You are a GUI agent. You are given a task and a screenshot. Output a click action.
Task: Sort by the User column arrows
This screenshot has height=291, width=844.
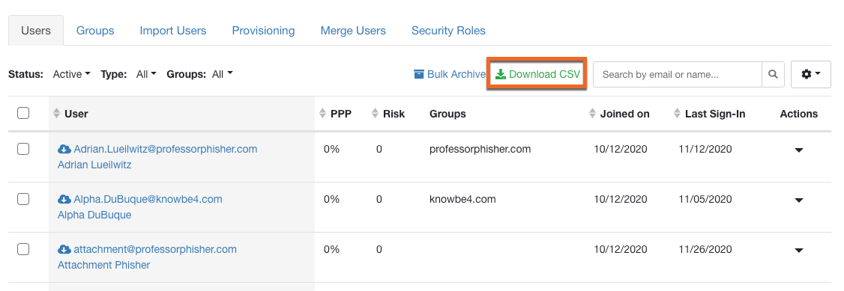click(56, 113)
